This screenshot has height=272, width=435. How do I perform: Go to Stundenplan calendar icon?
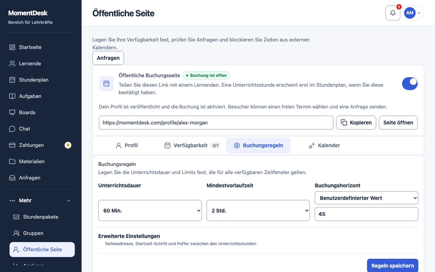pos(12,80)
